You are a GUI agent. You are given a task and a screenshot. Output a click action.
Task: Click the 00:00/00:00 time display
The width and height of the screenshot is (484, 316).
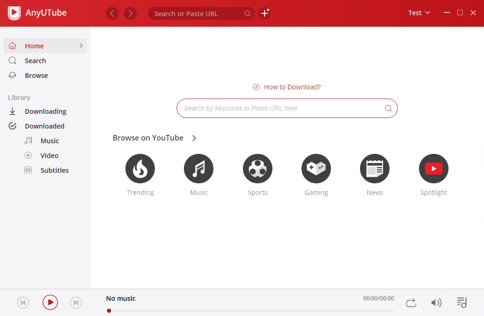coord(378,298)
